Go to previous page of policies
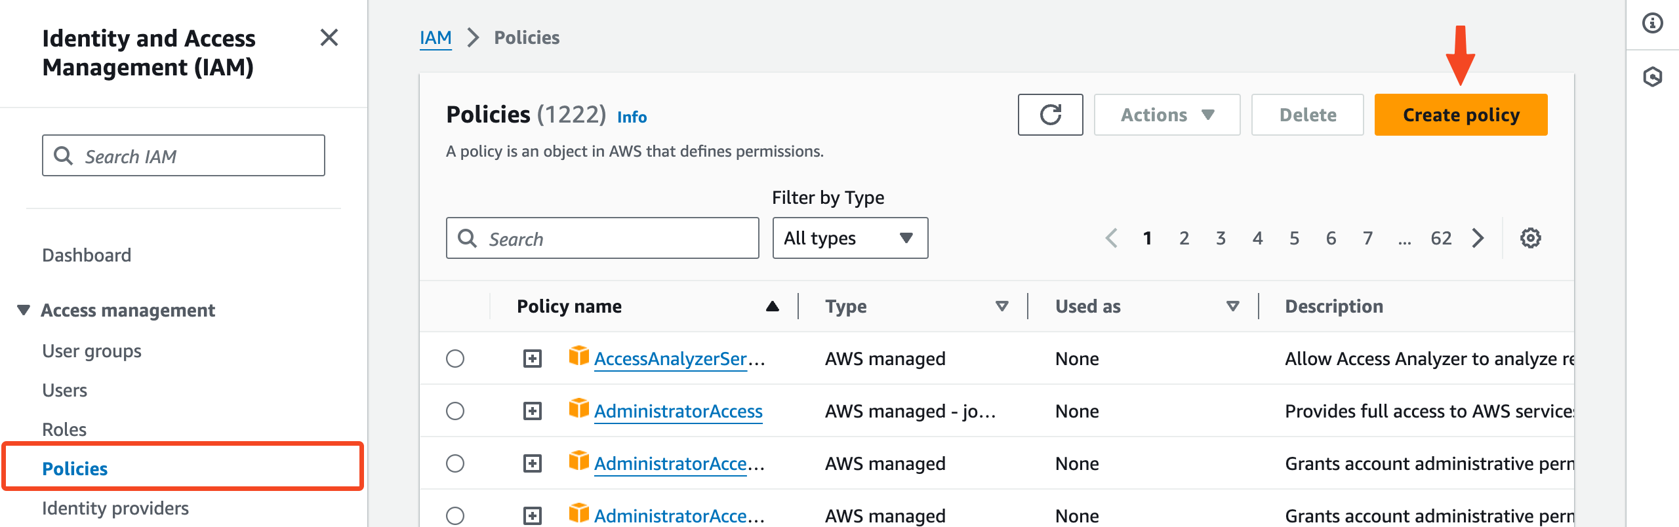 coord(1111,238)
